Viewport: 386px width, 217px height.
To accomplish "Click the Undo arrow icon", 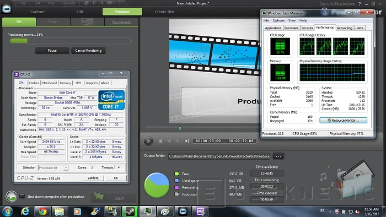I will click(94, 3).
